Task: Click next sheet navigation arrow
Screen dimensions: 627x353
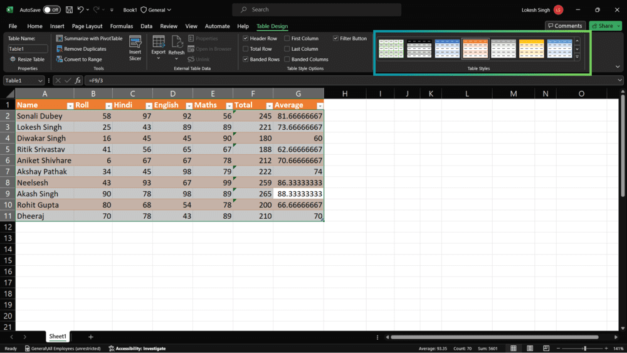Action: (25, 337)
